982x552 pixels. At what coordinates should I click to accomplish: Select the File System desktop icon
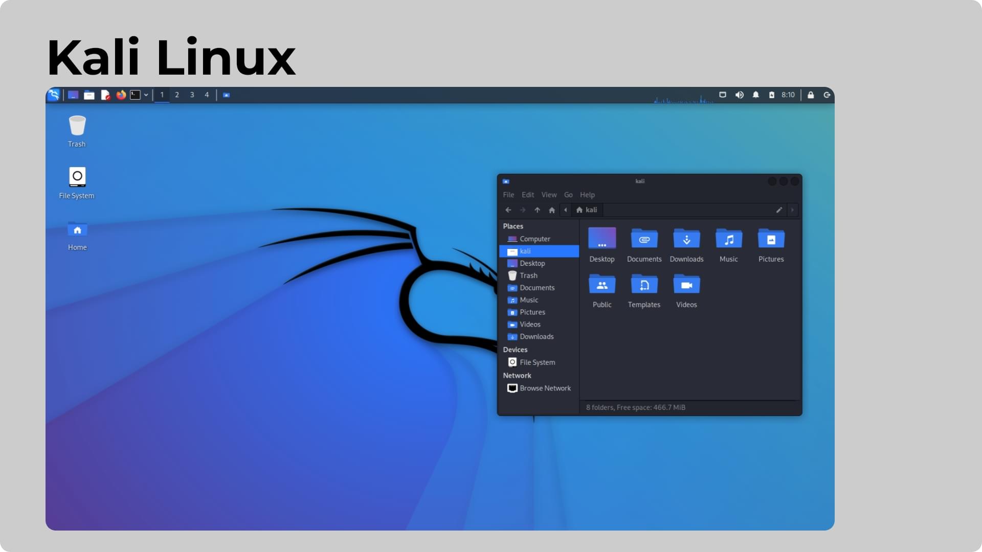click(77, 183)
